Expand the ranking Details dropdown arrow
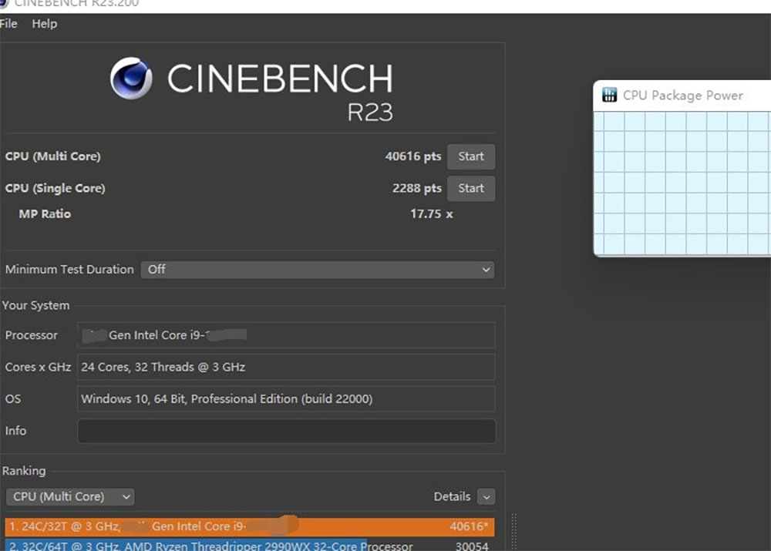Screen dimensions: 771x551 [x=486, y=497]
